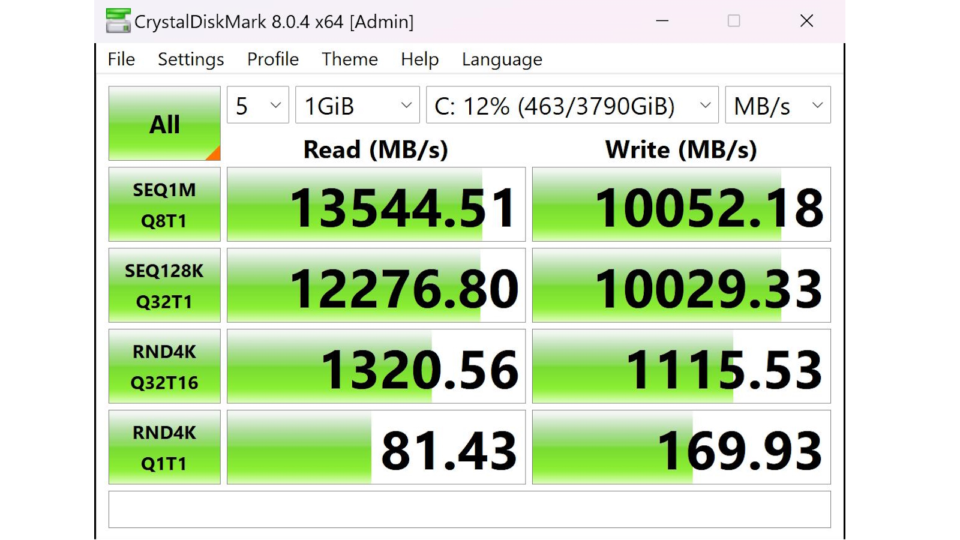
Task: Open the test count dropdown showing 5
Action: [258, 106]
